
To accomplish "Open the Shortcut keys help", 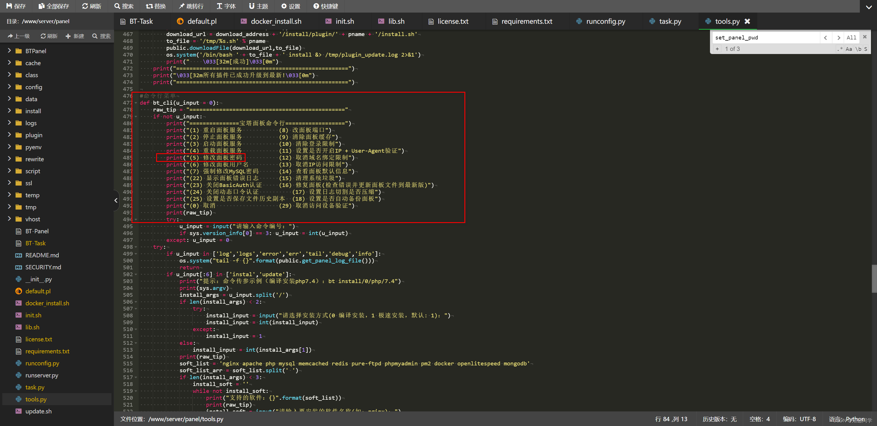I will point(325,6).
